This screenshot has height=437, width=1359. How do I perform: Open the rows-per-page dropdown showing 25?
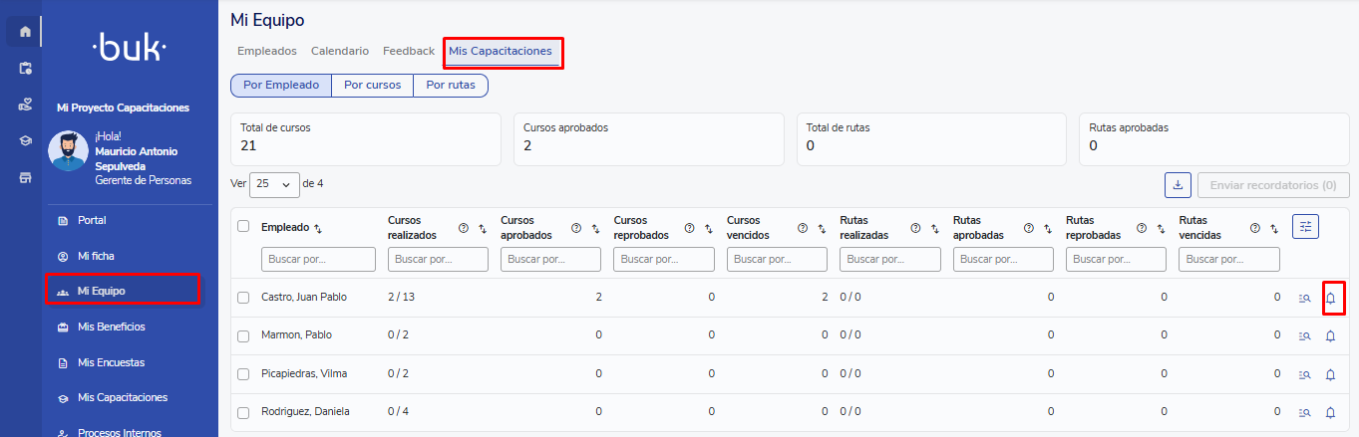click(x=275, y=184)
